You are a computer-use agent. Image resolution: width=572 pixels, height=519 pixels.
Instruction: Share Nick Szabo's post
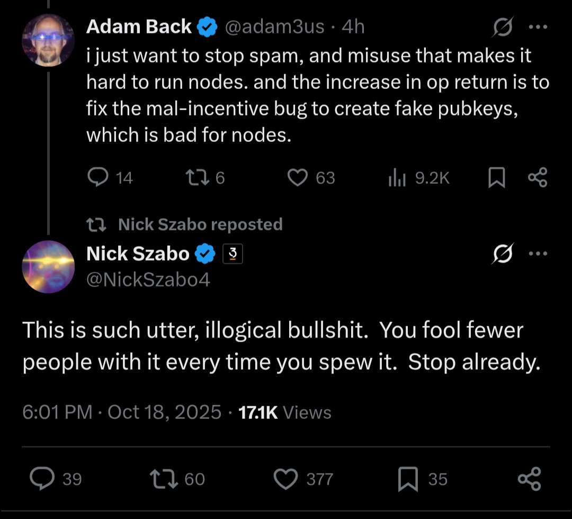click(529, 479)
